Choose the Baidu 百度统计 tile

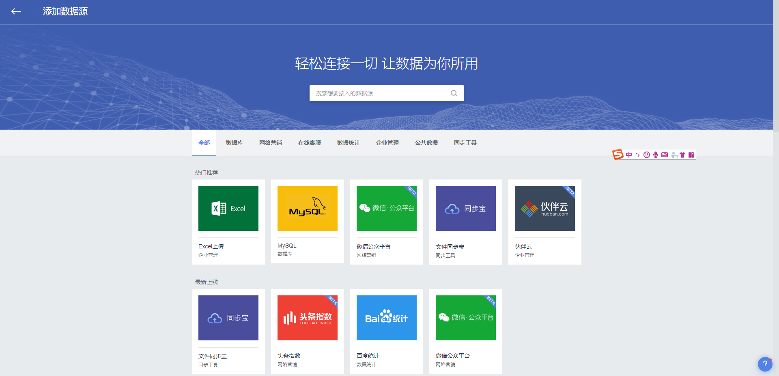pyautogui.click(x=387, y=331)
